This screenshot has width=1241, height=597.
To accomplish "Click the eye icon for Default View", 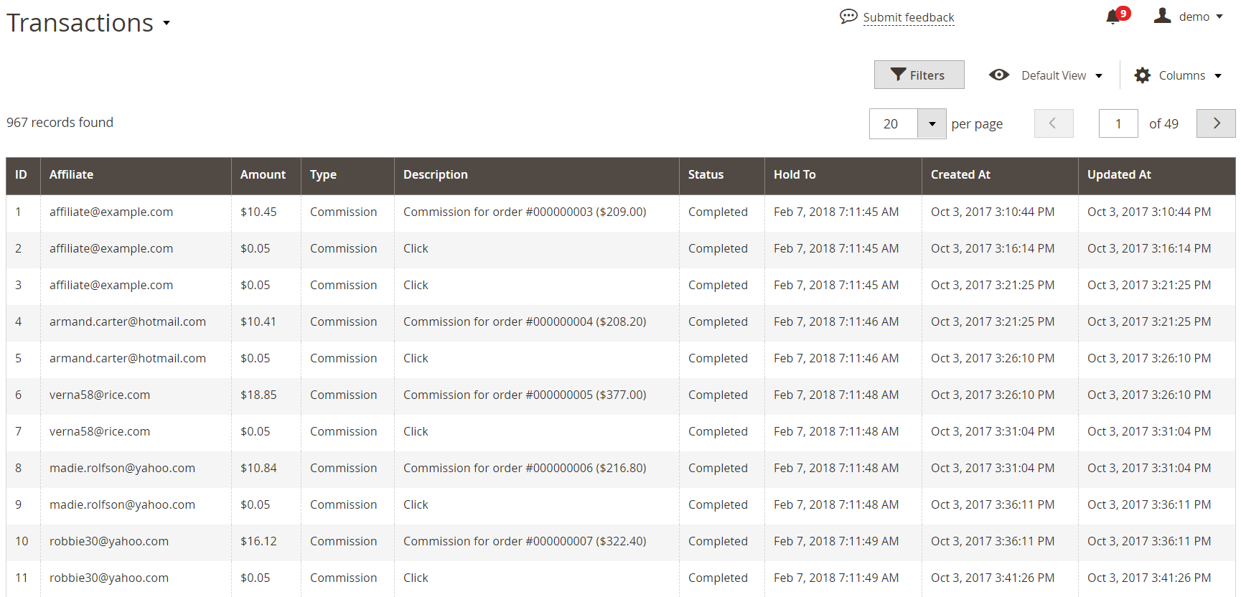I will click(x=999, y=75).
